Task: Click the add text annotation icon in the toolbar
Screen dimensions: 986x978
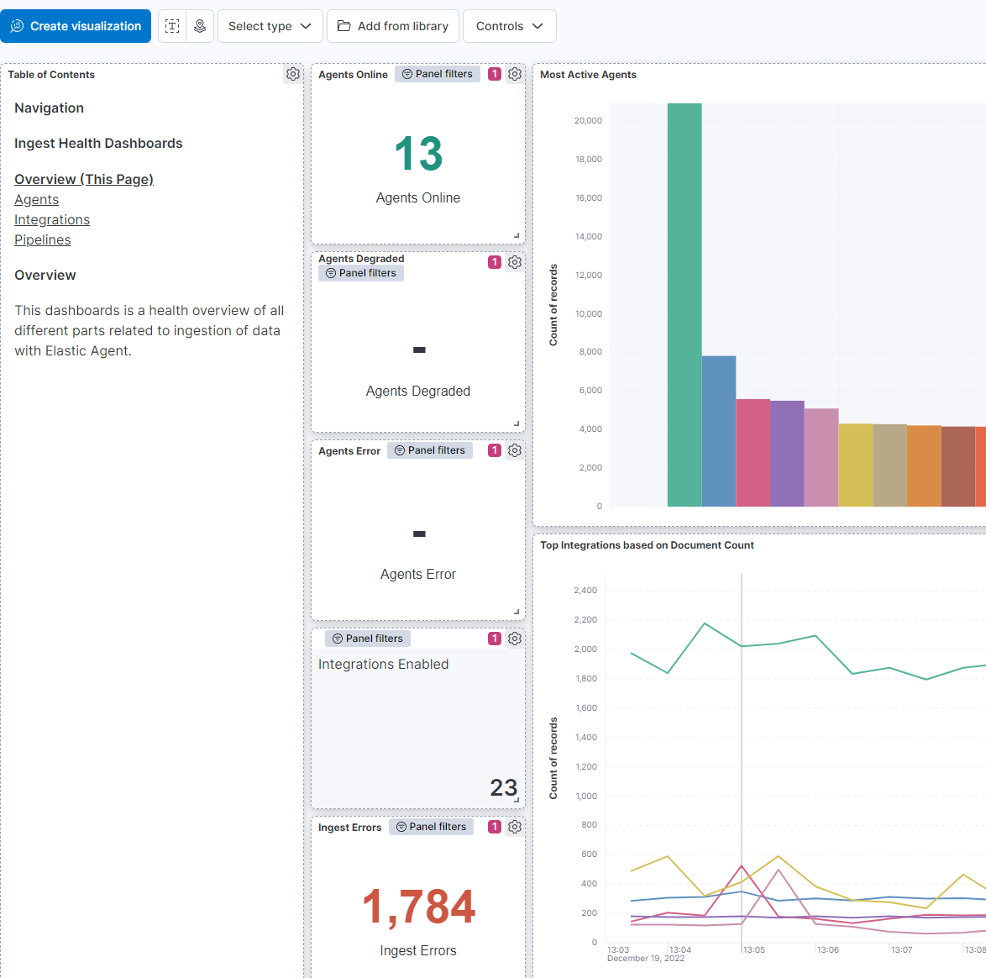Action: click(172, 26)
